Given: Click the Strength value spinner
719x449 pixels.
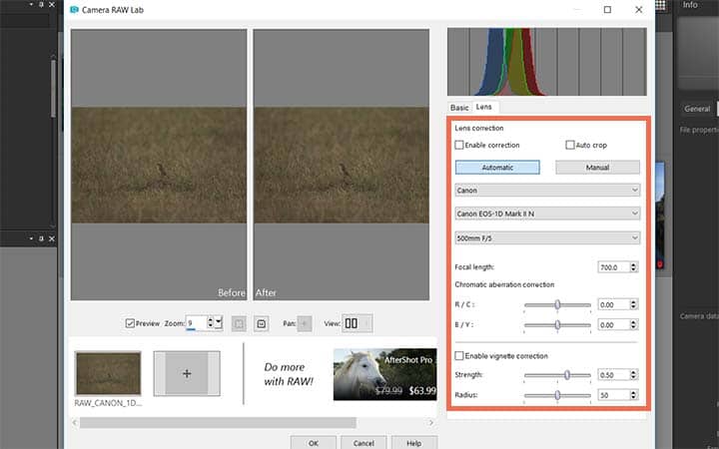Looking at the screenshot, I should 634,375.
